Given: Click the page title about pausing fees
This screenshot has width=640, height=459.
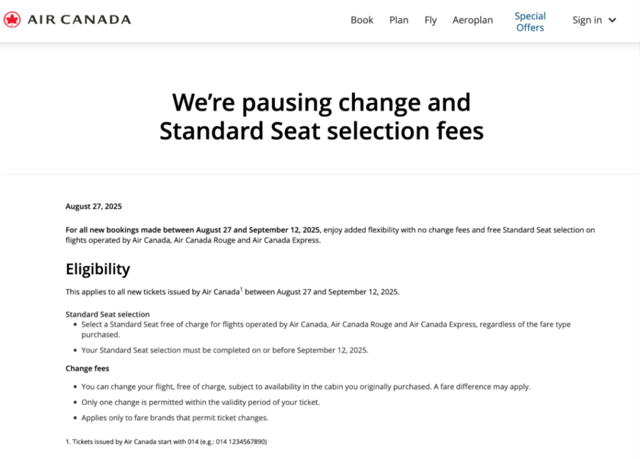Looking at the screenshot, I should point(321,116).
